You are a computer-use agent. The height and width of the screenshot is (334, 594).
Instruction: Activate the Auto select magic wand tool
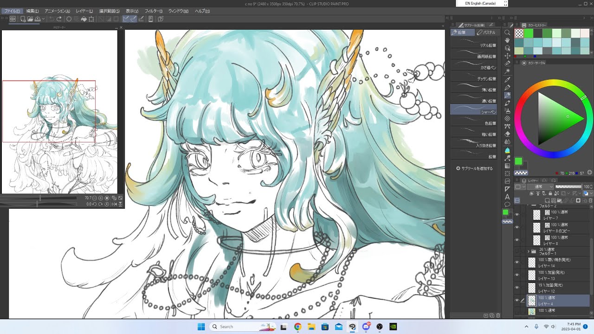click(x=507, y=71)
